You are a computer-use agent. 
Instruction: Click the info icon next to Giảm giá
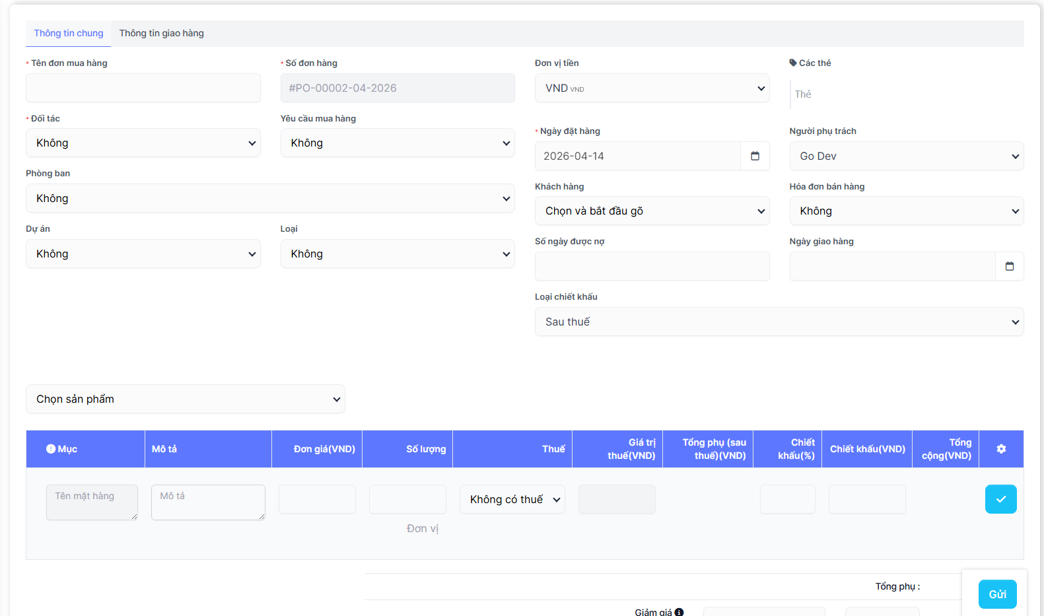[679, 612]
